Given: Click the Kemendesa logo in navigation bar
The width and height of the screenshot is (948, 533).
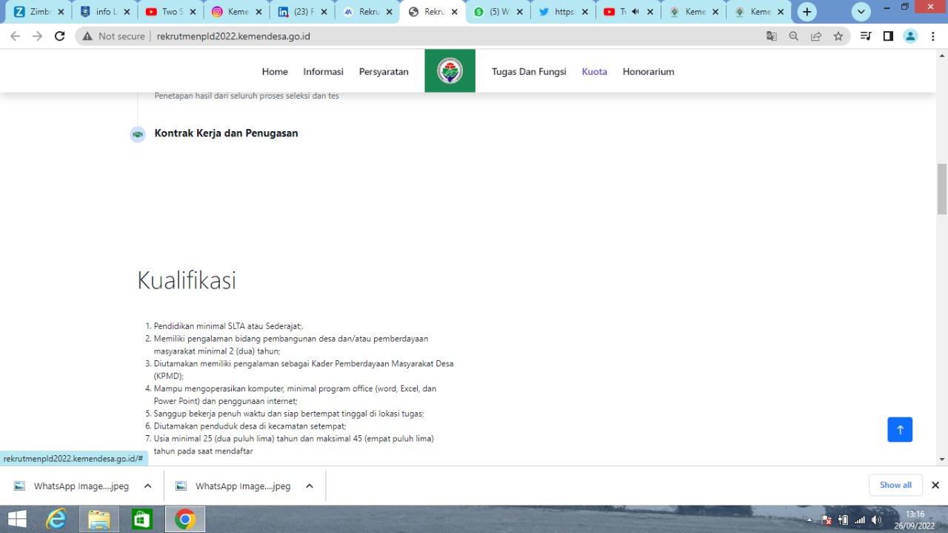Looking at the screenshot, I should tap(450, 71).
